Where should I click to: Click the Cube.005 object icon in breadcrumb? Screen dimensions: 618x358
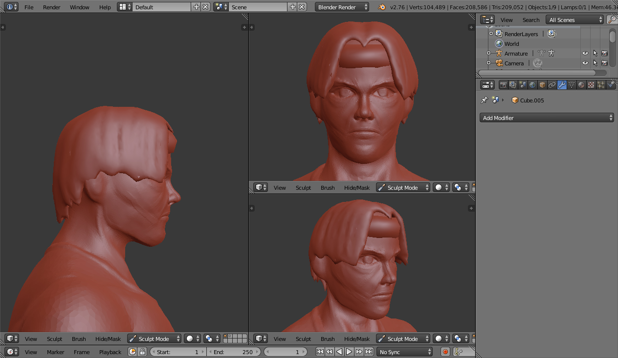click(x=515, y=100)
